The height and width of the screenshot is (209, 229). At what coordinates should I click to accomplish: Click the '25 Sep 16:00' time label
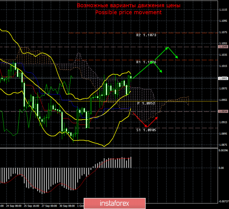coord(32,206)
